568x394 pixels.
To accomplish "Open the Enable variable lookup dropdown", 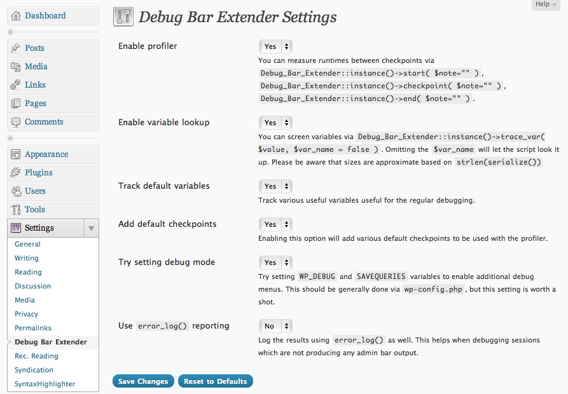I will pos(275,123).
